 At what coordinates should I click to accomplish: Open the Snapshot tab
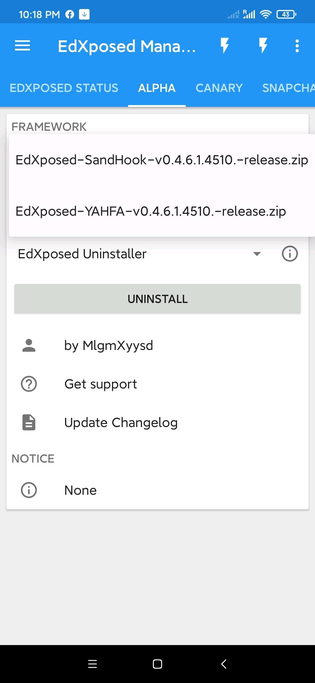288,88
